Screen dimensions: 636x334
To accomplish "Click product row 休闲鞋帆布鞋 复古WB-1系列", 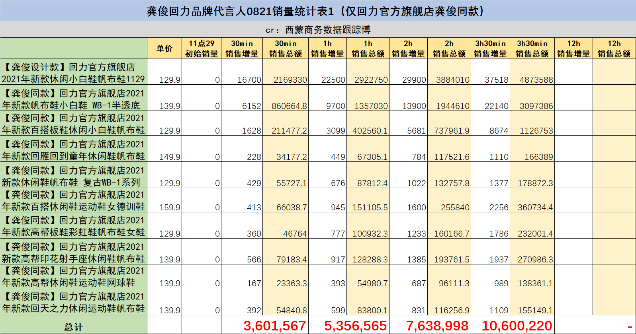I will tap(74, 175).
